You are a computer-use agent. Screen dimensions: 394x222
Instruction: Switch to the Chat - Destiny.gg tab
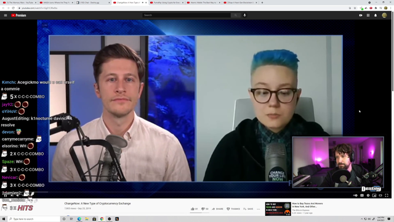point(92,2)
